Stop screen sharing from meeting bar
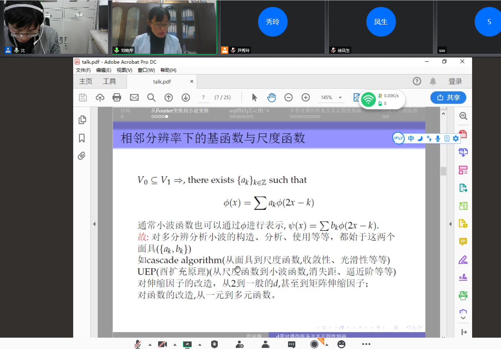 [x=187, y=344]
